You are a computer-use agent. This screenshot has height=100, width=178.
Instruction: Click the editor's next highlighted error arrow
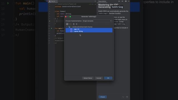pos(95,4)
